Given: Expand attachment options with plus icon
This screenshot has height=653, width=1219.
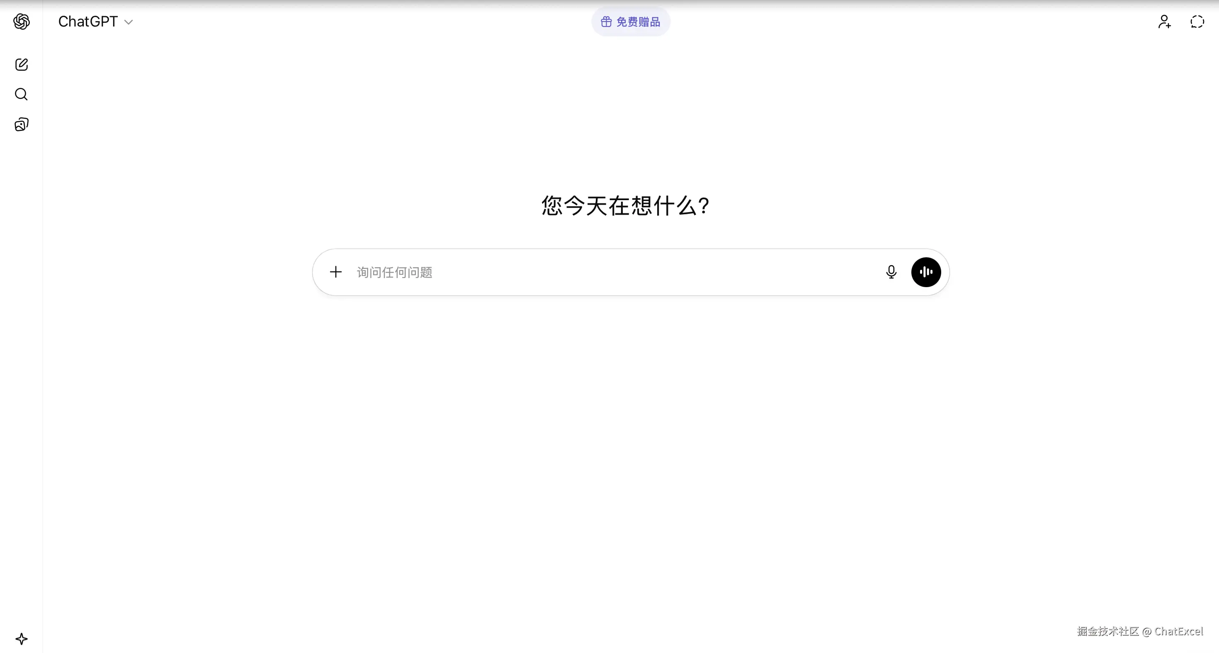Looking at the screenshot, I should (335, 272).
